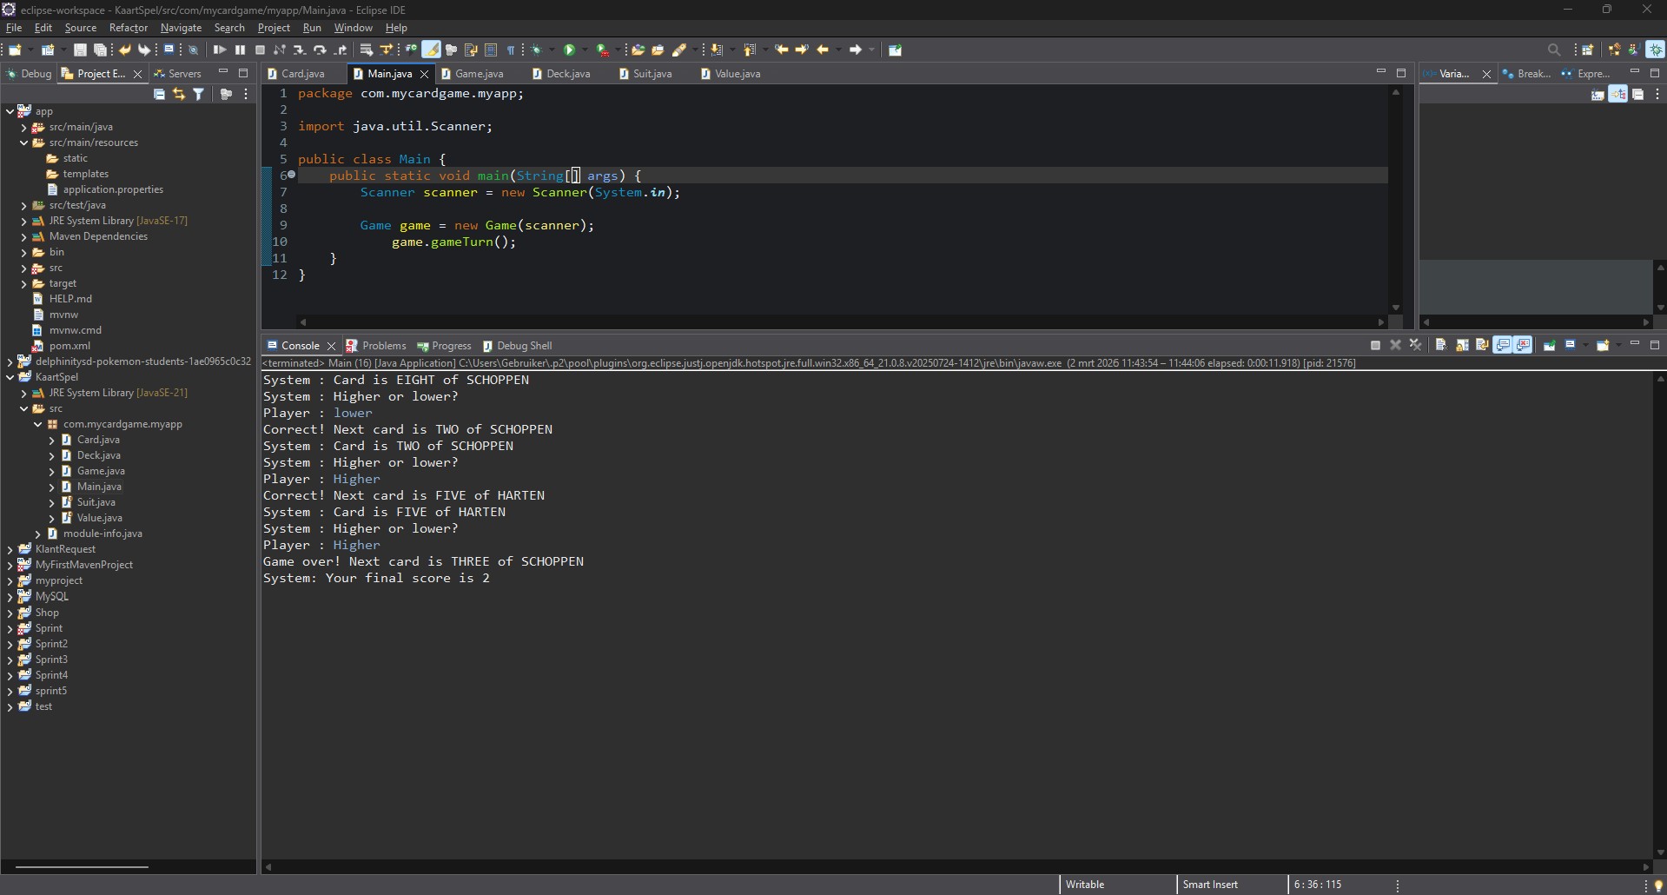
Task: Click the green Run button in toolbar
Action: [x=570, y=50]
